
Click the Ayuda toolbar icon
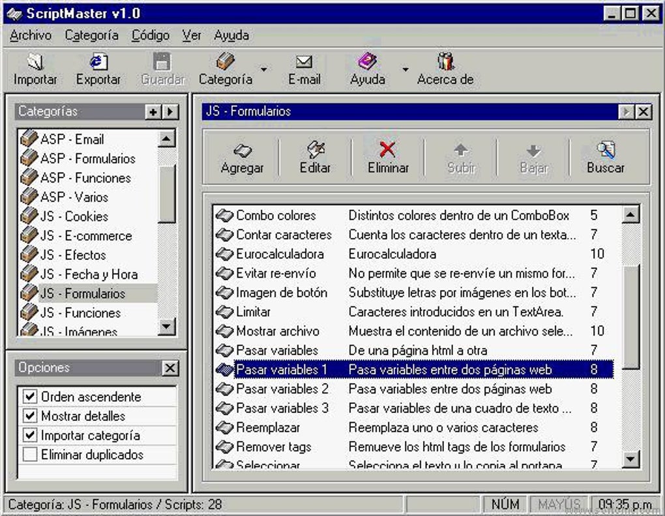(x=368, y=68)
